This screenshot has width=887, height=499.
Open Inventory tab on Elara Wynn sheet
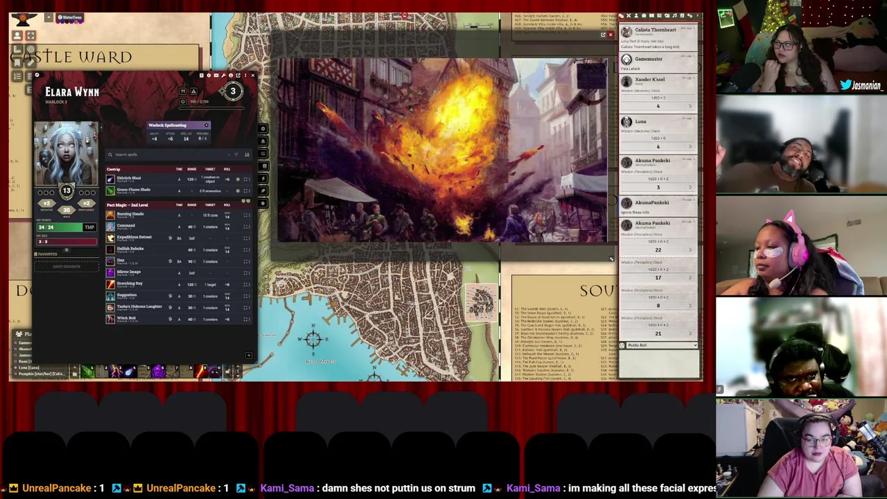point(263,141)
